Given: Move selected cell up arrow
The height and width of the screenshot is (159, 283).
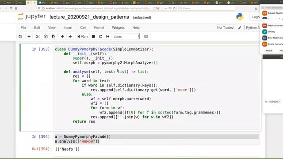Looking at the screenshot, I should coord(63,37).
